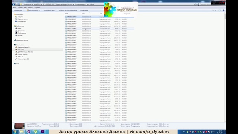Open the Правка menu
Screen dimensions: 238x134
tap(20, 7)
